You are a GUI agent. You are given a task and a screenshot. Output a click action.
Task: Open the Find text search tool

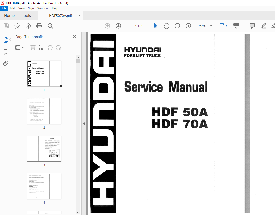(50, 26)
